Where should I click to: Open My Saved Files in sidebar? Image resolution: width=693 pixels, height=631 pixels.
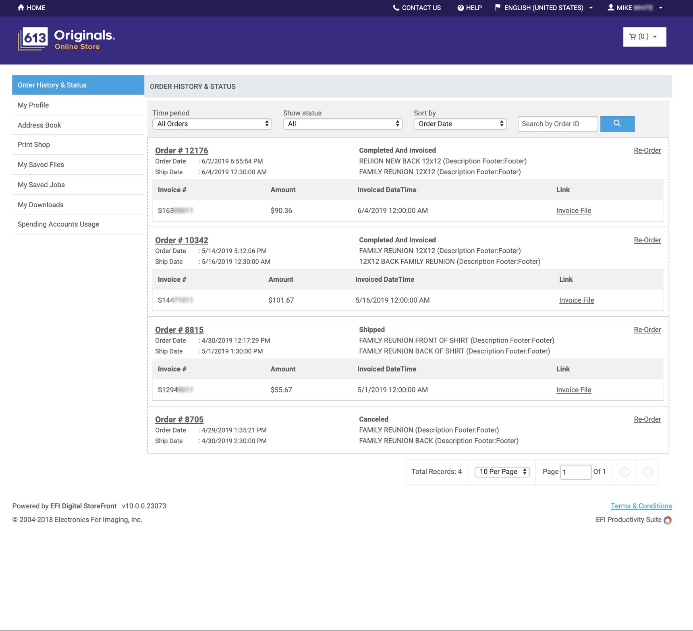point(41,165)
